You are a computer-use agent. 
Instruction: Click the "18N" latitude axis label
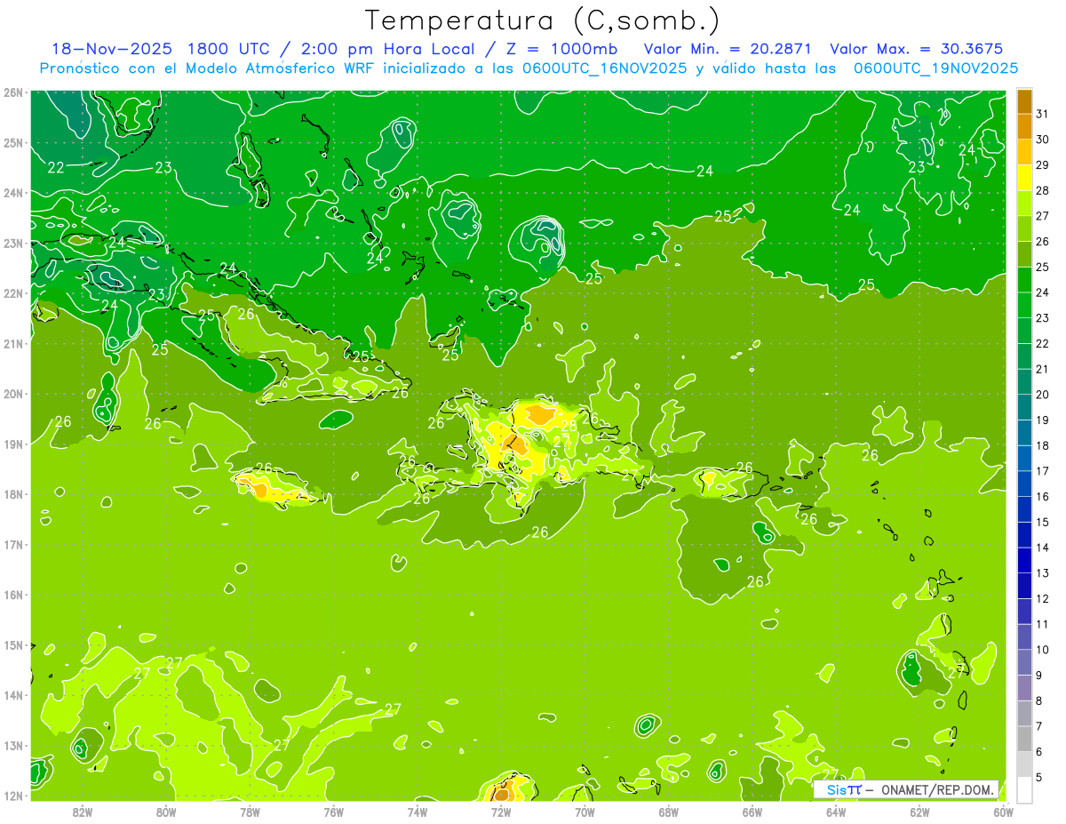click(14, 494)
